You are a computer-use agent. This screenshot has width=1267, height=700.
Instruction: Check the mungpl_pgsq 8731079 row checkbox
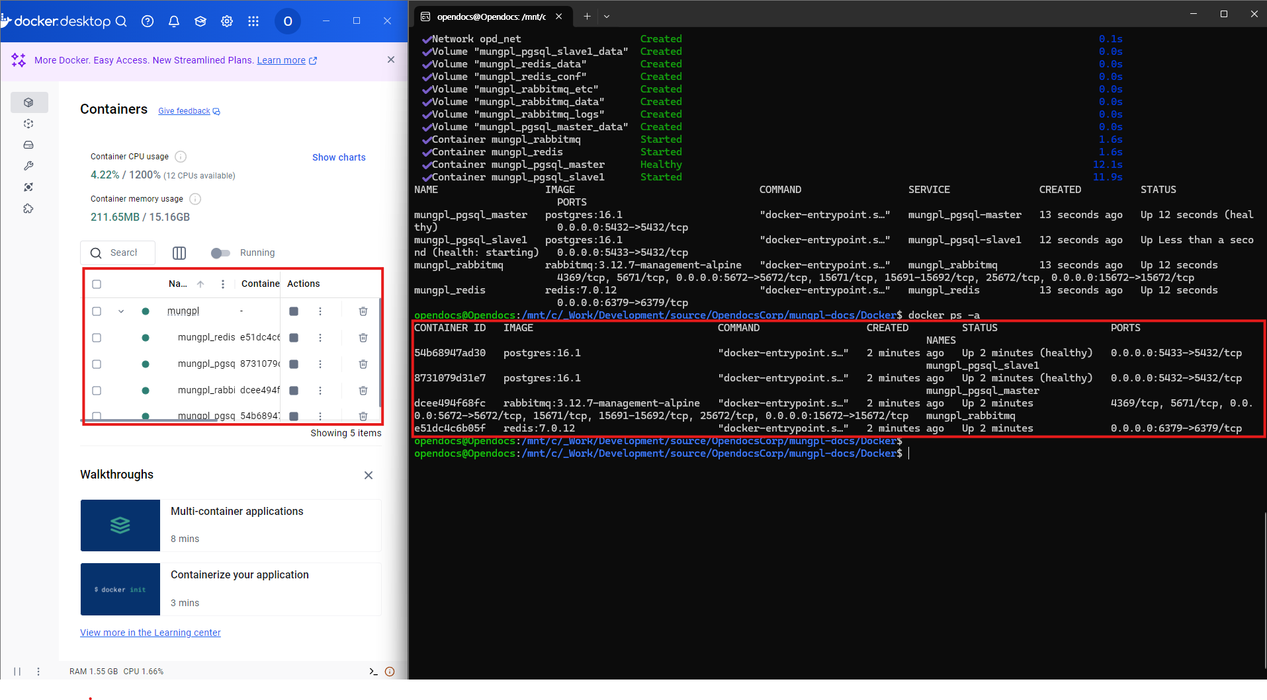(97, 364)
